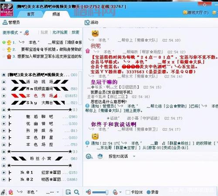Image resolution: width=218 pixels, height=196 pixels.
Task: Click the channel search magnifier icon
Action: (76, 192)
